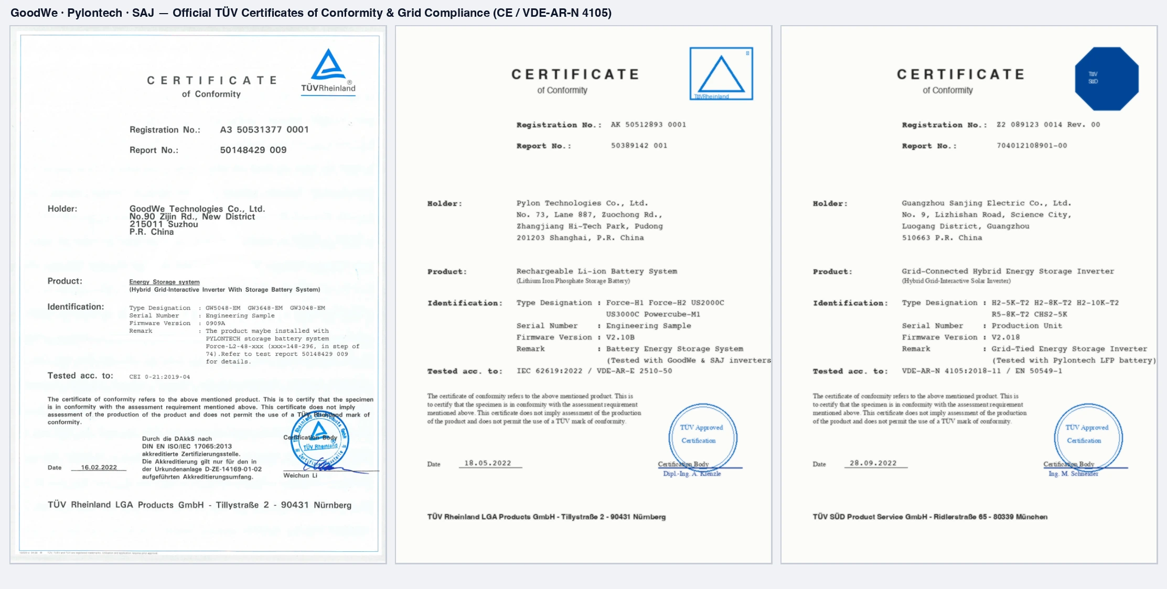Click the blue square triangle logo on Pylon certificate

pyautogui.click(x=721, y=73)
